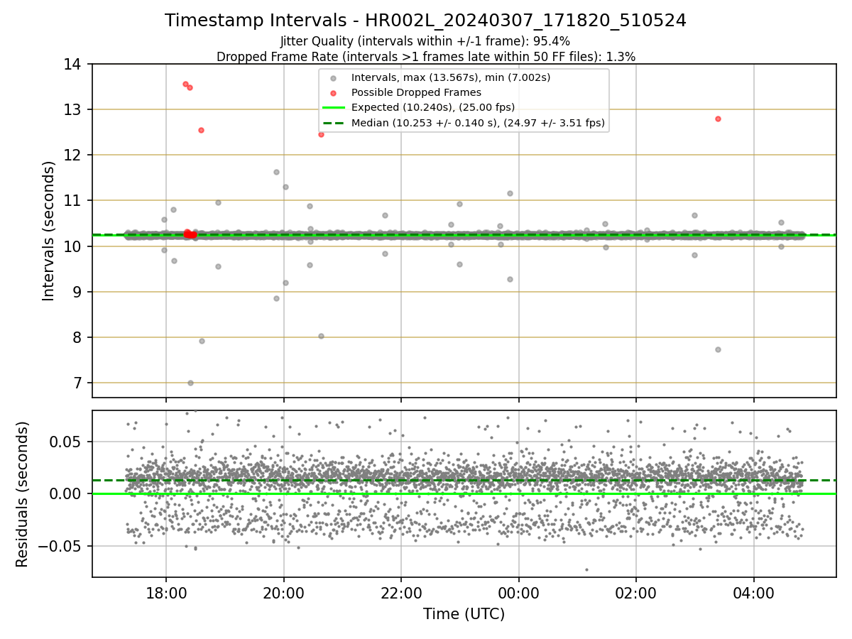
Task: Click the grey interval point near 8 seconds after 20:30
Action: point(321,336)
